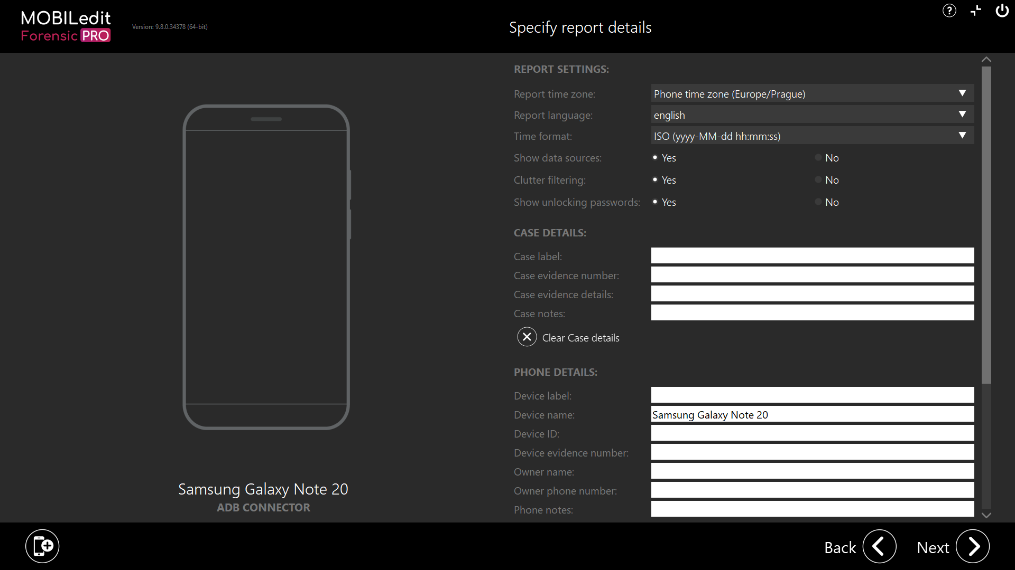Image resolution: width=1015 pixels, height=570 pixels.
Task: Click the Back arrow button
Action: [879, 546]
